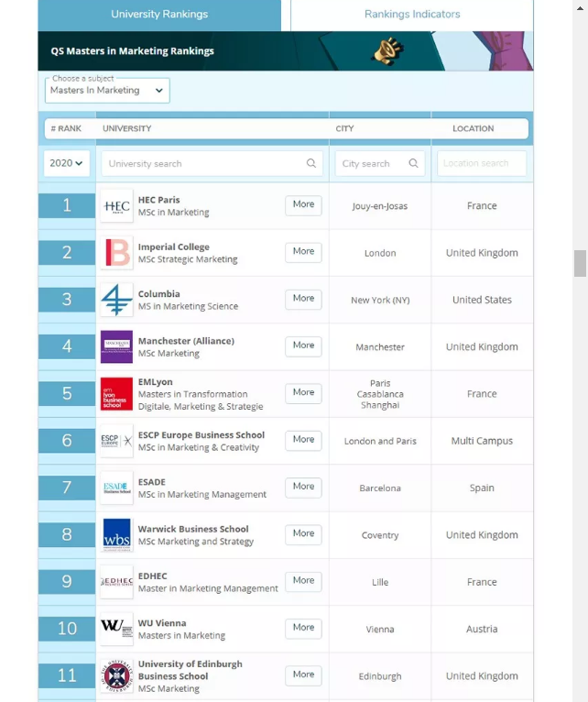Viewport: 588px width, 702px height.
Task: Click More for EMLyon
Action: [x=303, y=393]
